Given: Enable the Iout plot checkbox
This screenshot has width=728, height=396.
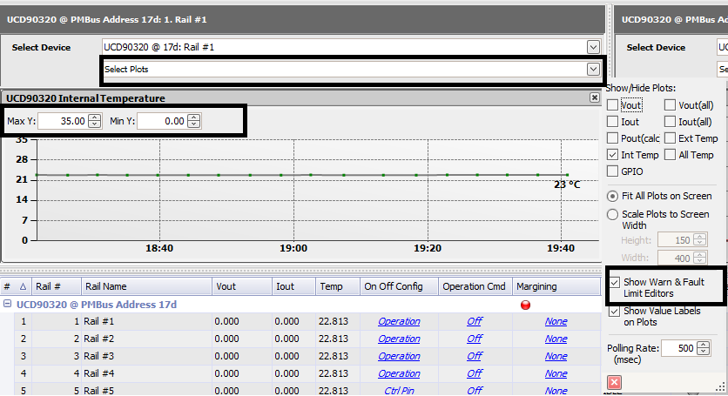Looking at the screenshot, I should tap(612, 122).
